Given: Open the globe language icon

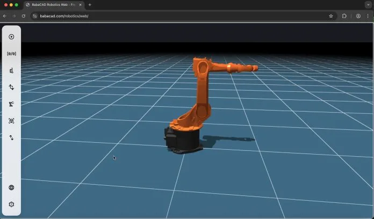Looking at the screenshot, I should click(11, 187).
